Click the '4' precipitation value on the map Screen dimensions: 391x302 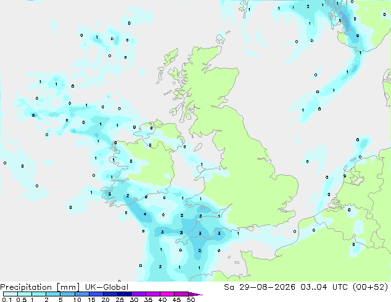[145, 214]
